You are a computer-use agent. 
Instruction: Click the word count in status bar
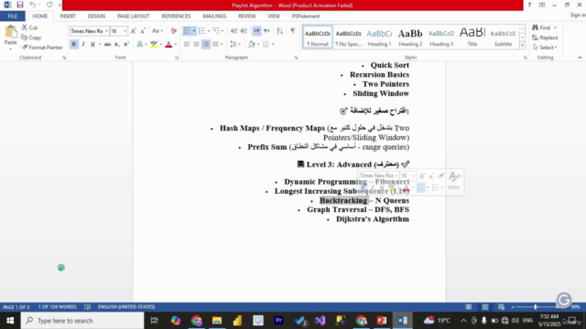coord(57,307)
